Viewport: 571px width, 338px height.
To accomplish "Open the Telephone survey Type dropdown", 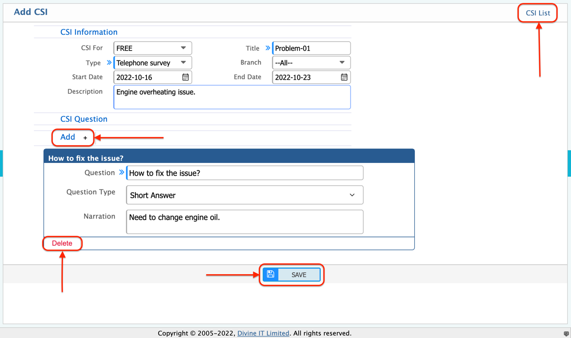I will pyautogui.click(x=152, y=62).
